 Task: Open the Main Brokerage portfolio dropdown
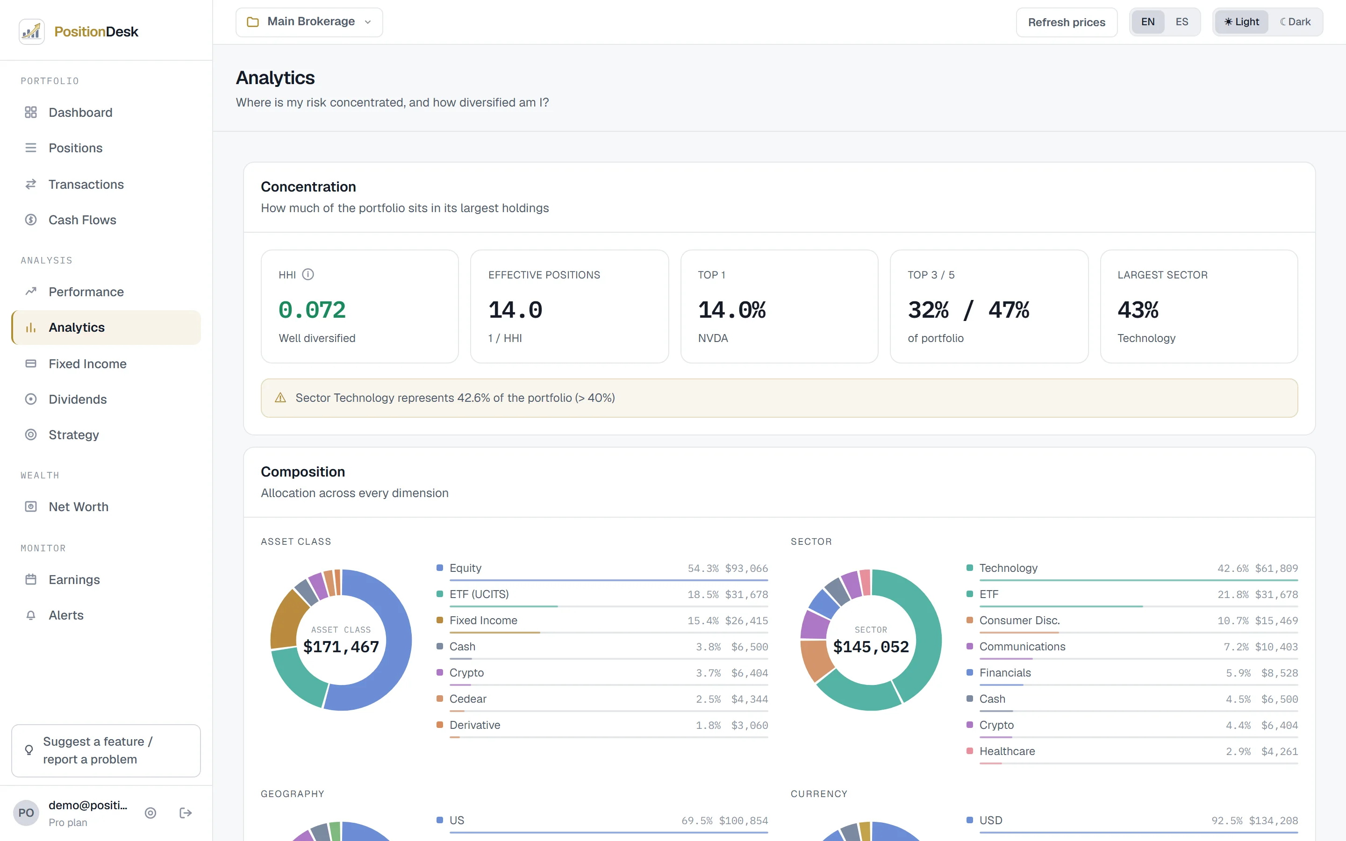[x=309, y=22]
